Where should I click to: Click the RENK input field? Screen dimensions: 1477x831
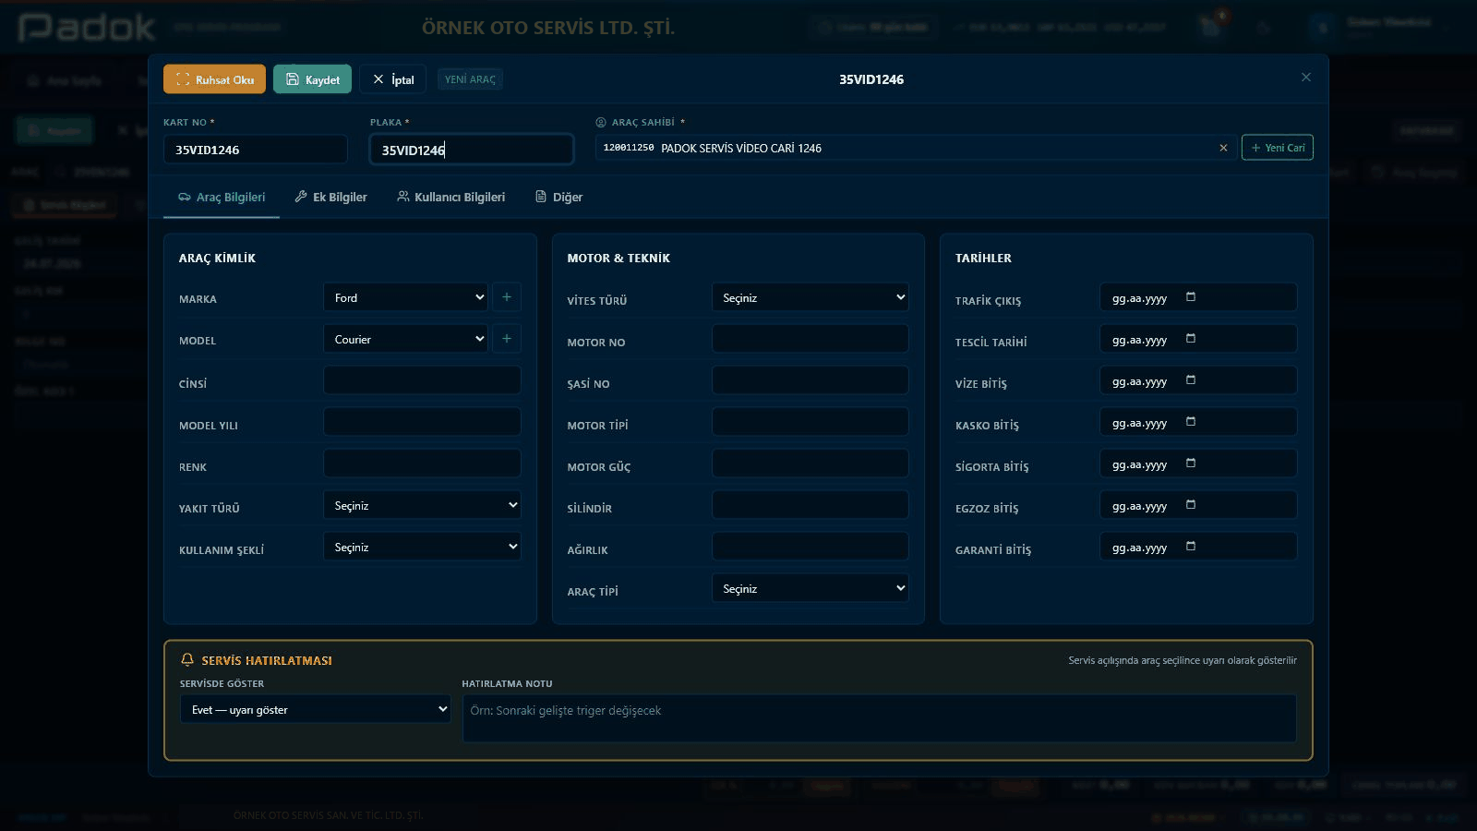coord(422,464)
